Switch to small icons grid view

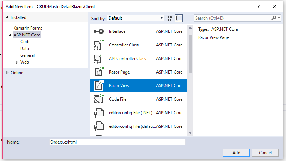[170, 18]
